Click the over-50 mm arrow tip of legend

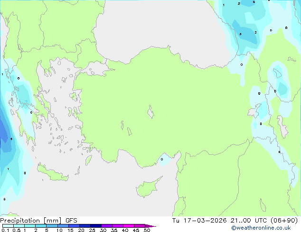pos(150,226)
